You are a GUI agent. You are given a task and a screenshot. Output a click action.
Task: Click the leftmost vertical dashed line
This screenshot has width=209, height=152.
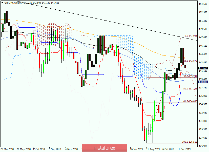[83, 76]
